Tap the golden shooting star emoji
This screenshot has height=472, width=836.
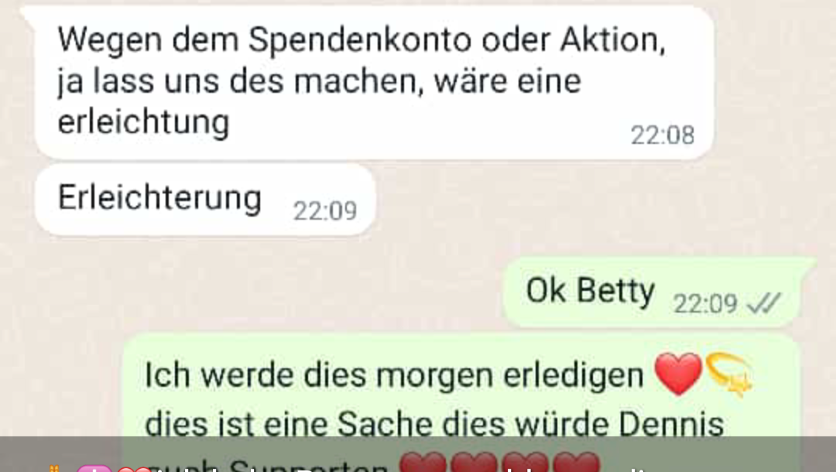click(x=729, y=375)
